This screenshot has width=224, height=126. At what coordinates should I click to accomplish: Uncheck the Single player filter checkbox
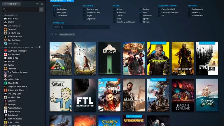click(54, 9)
